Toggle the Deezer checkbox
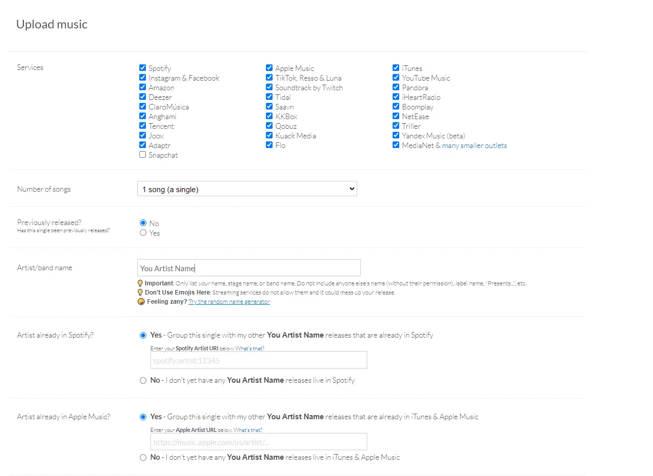Screen dimensions: 653x476 143,97
